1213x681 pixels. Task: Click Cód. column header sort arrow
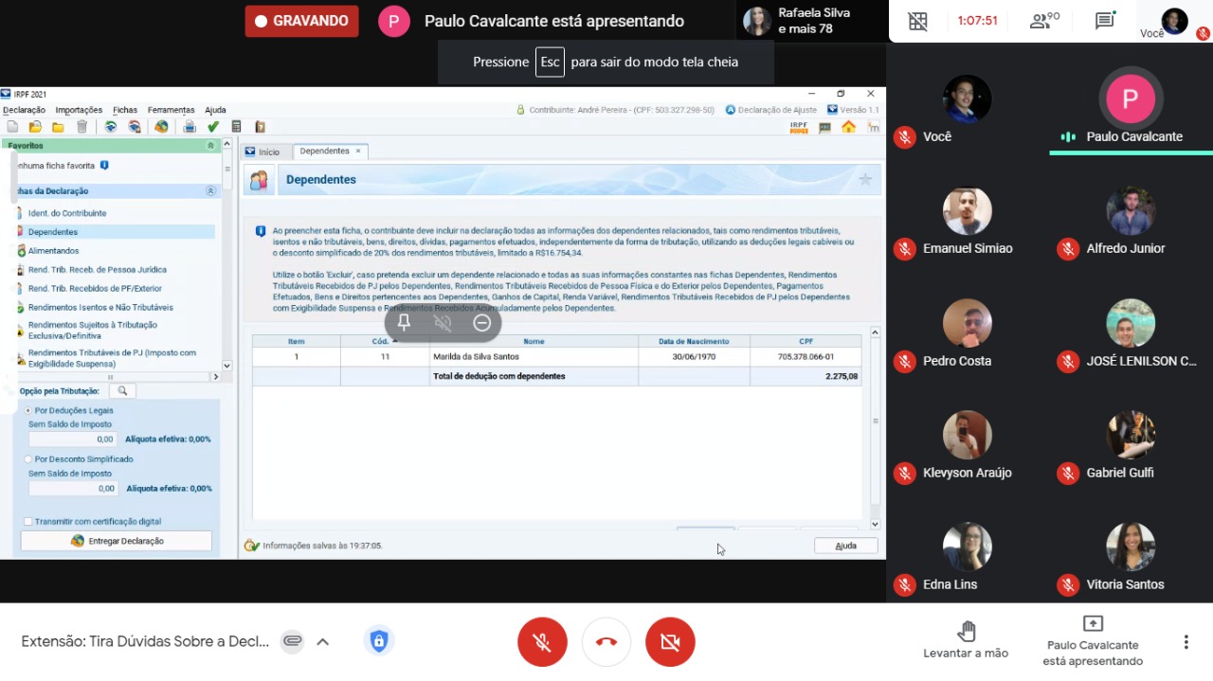pos(395,340)
